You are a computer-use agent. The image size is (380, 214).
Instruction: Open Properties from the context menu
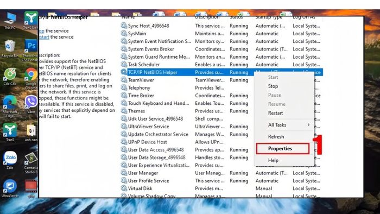(283, 149)
